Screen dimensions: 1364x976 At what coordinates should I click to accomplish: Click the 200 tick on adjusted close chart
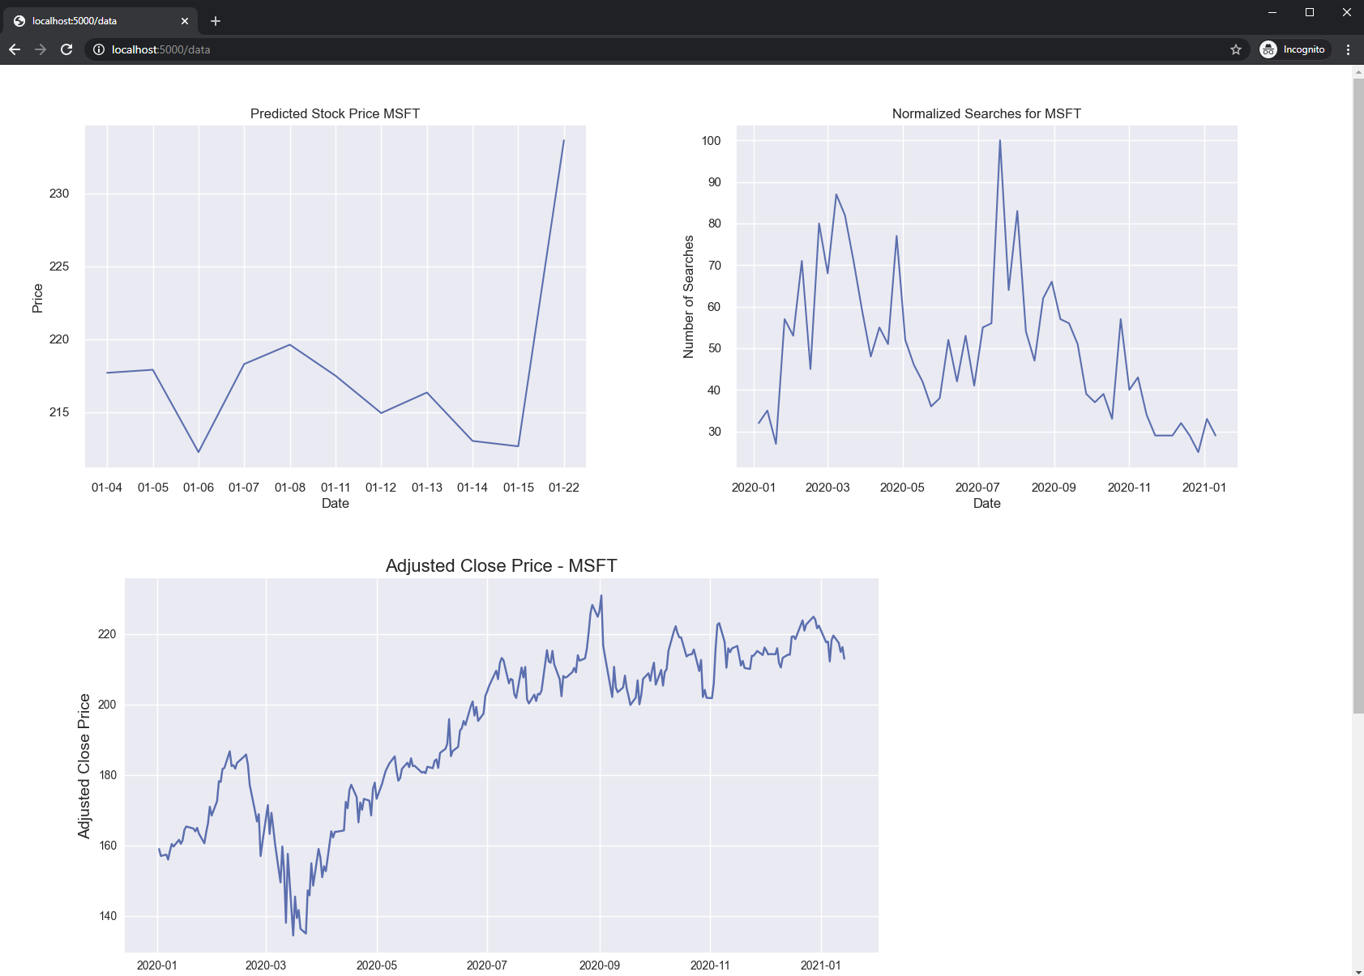coord(108,705)
